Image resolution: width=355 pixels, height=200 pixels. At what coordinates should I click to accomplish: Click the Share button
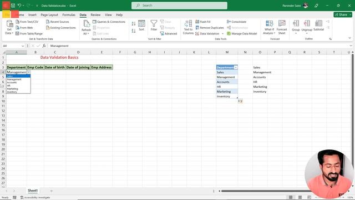coord(343,15)
